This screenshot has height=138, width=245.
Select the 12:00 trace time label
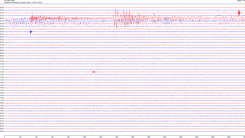click(x=2, y=72)
